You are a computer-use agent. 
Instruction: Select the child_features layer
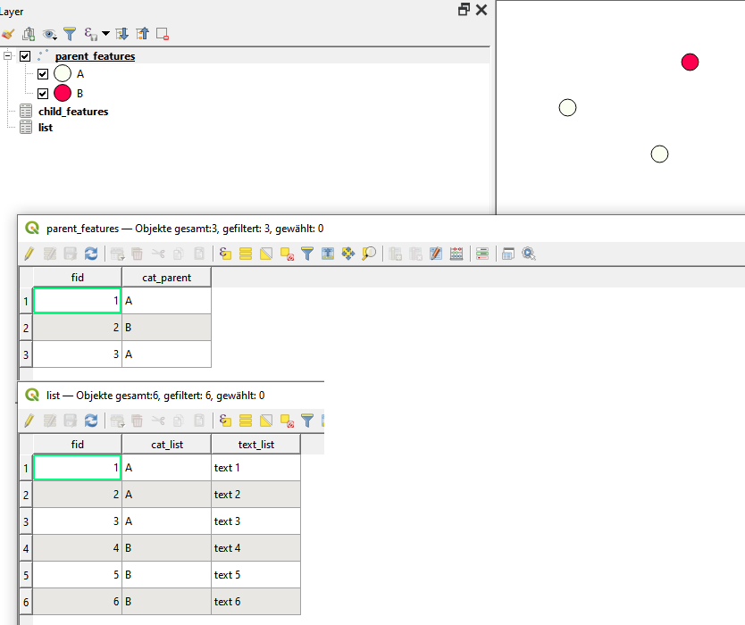pos(72,111)
